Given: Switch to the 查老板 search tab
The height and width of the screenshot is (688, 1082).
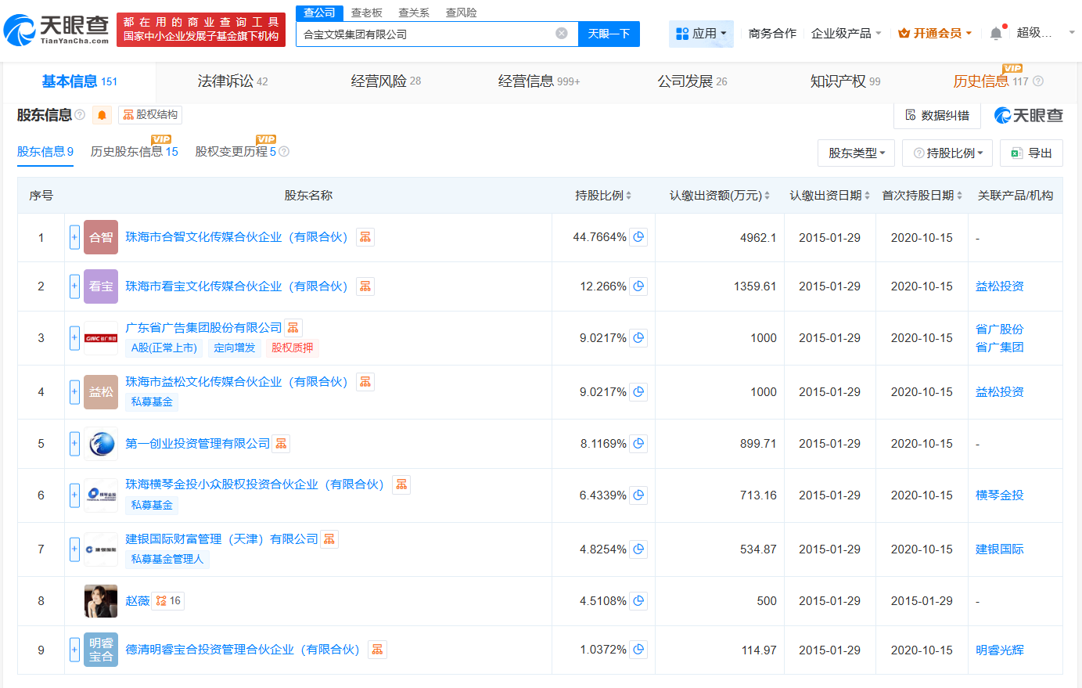Looking at the screenshot, I should tap(365, 12).
